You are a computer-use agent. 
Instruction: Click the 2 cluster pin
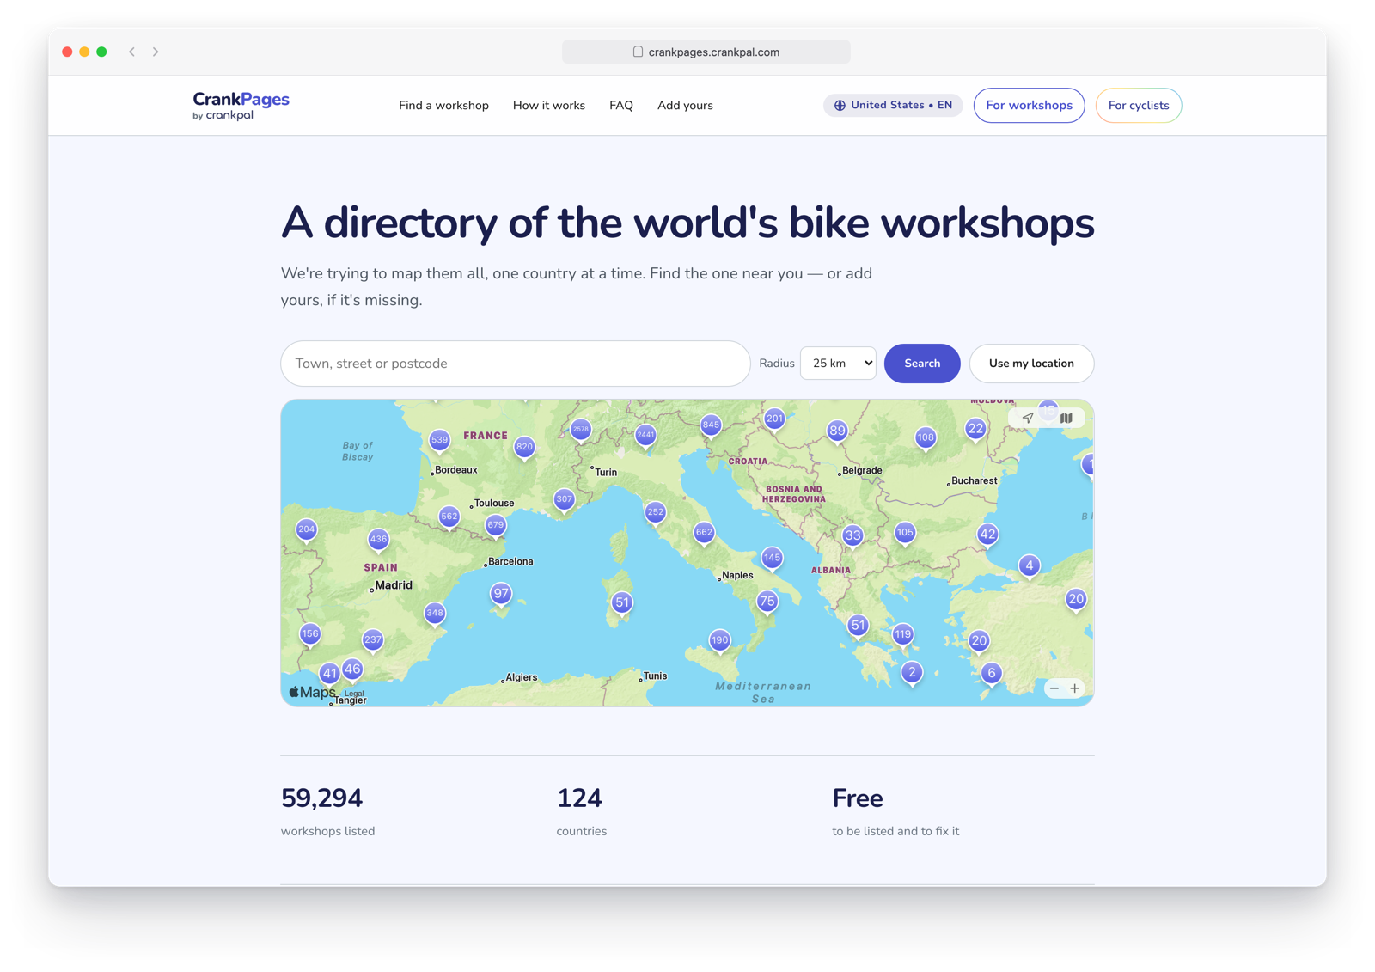click(x=912, y=672)
